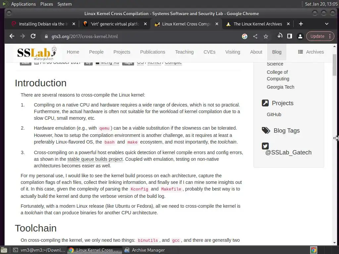Follow the 'stable queue builds project' link
Image resolution: width=339 pixels, height=254 pixels.
click(x=95, y=159)
